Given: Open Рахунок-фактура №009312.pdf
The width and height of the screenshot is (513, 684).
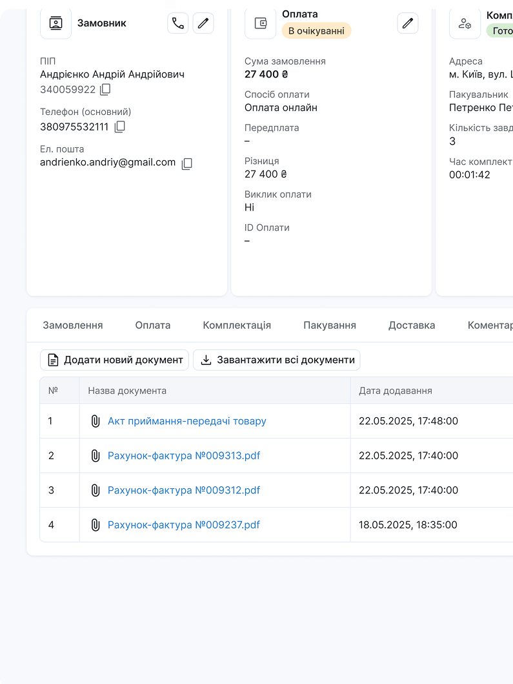Looking at the screenshot, I should point(183,490).
